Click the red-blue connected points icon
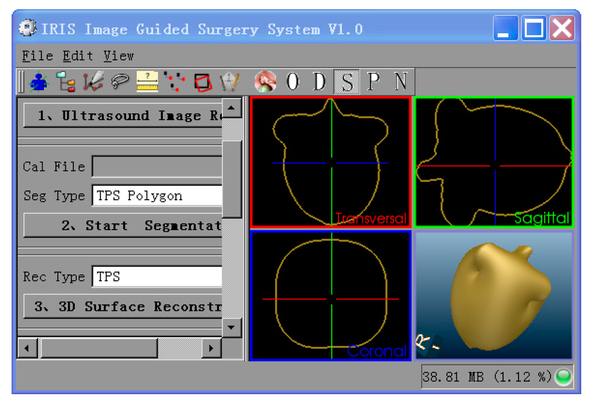Image resolution: width=590 pixels, height=404 pixels. point(173,82)
